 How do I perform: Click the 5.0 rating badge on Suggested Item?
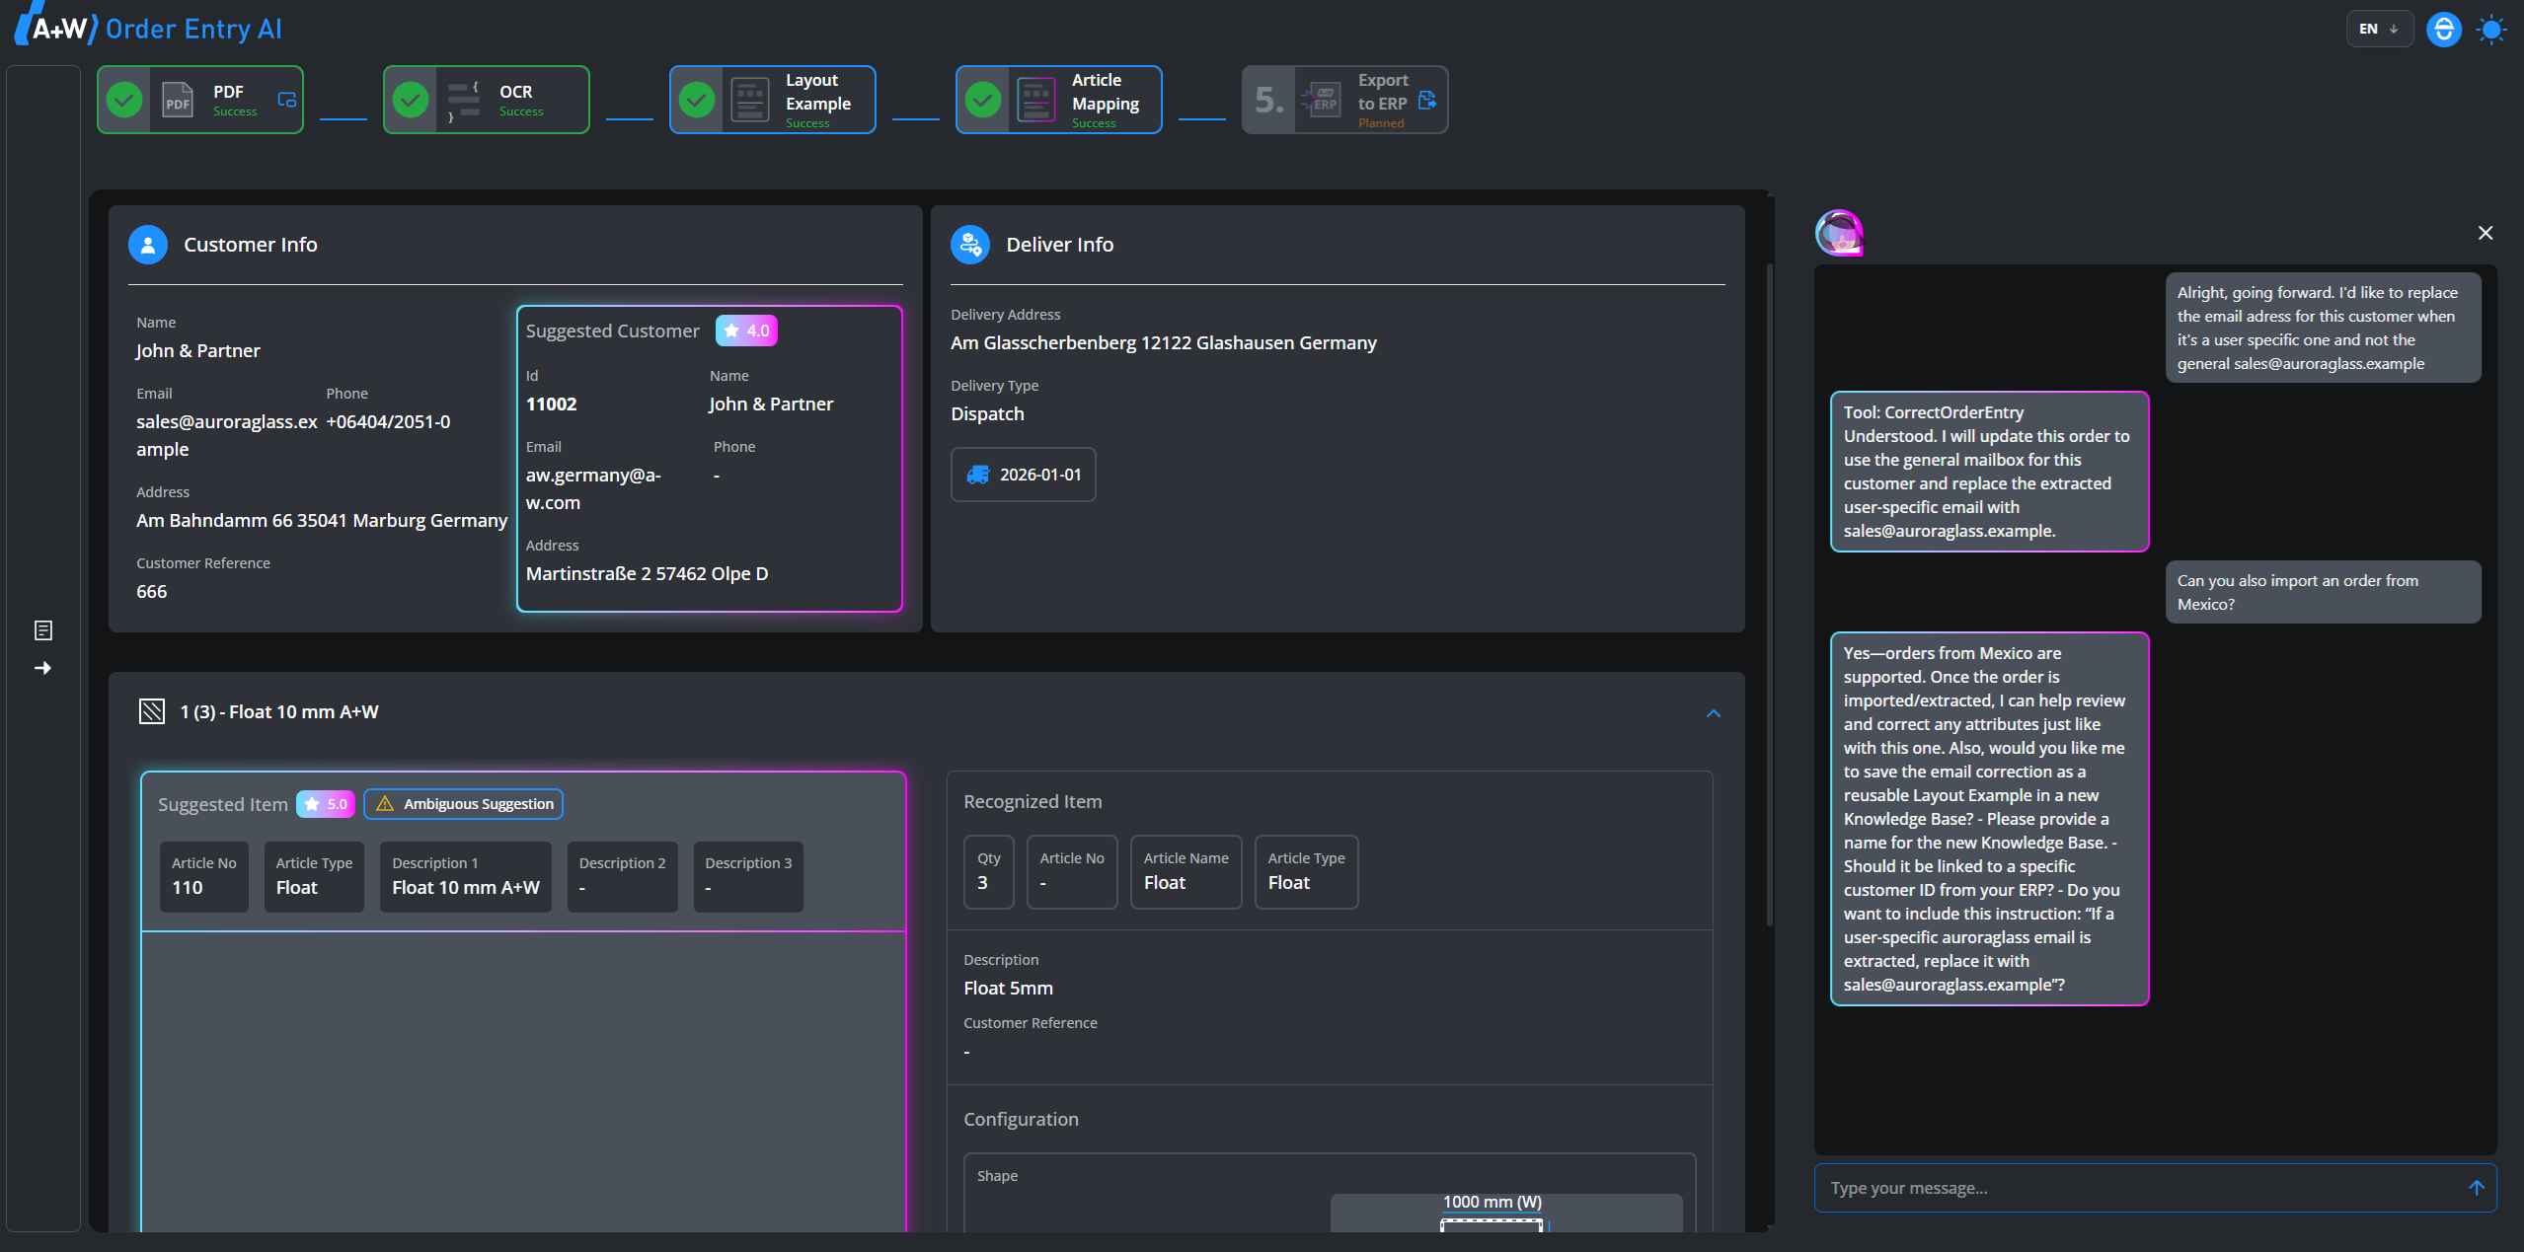[326, 804]
